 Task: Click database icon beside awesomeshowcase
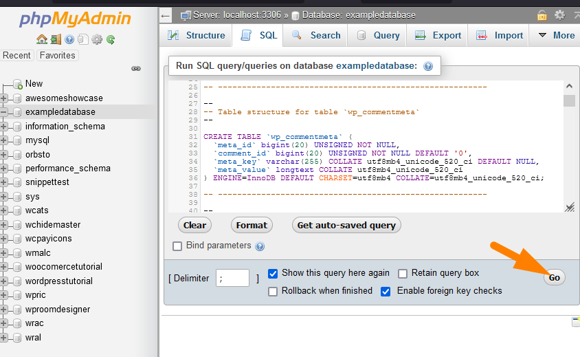point(17,98)
